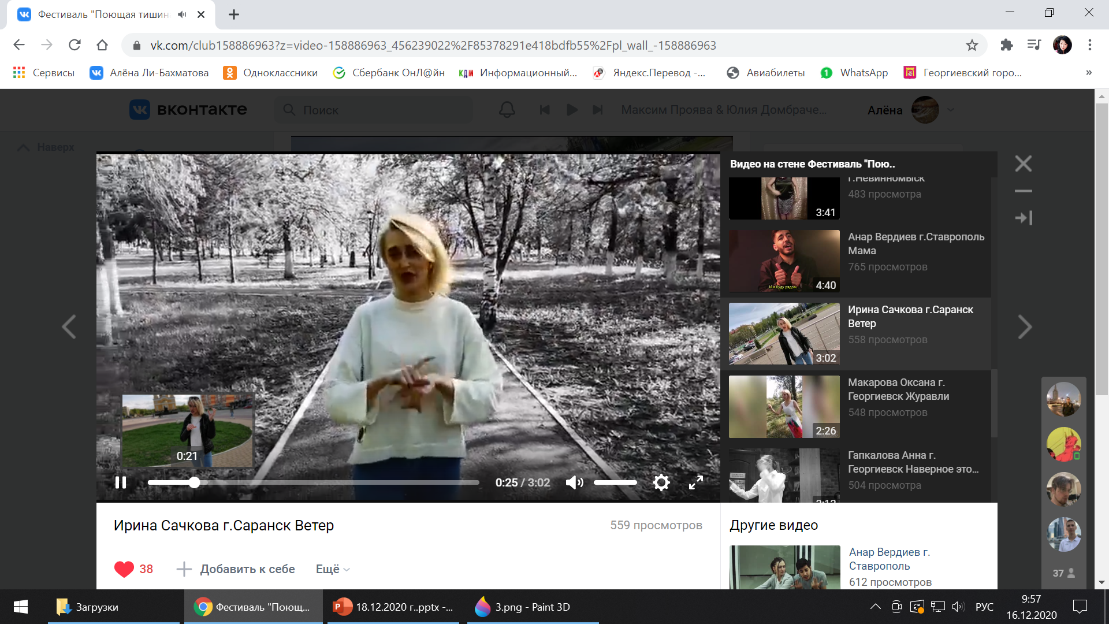Reload the page in Chrome
Image resolution: width=1109 pixels, height=624 pixels.
[75, 45]
